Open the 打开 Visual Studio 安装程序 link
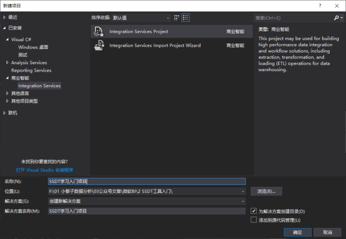 point(45,170)
